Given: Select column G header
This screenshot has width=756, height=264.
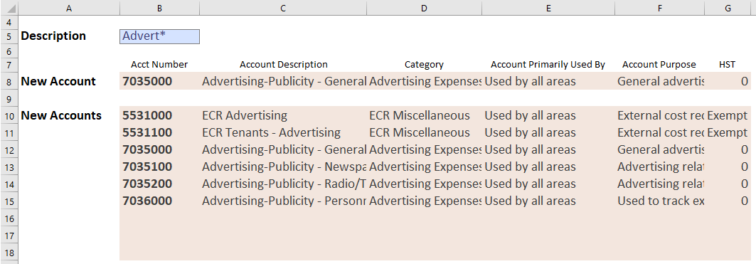Looking at the screenshot, I should 728,9.
